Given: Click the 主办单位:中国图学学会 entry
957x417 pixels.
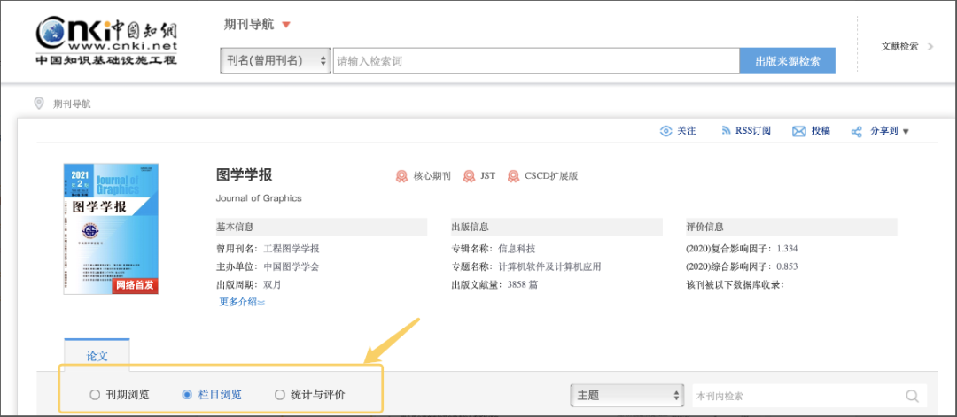Looking at the screenshot, I should [268, 266].
